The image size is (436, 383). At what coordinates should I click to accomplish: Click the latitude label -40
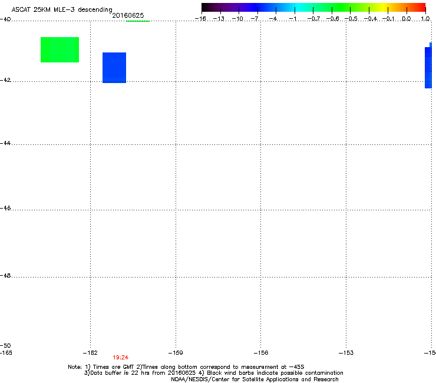(5, 19)
